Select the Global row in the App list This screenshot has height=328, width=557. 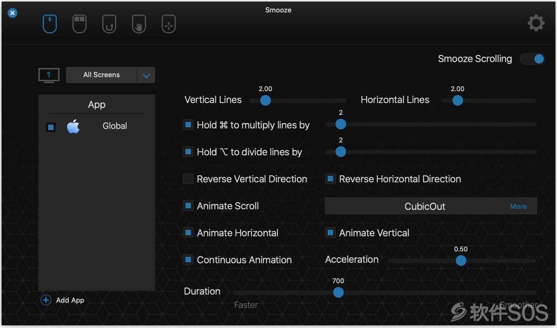point(97,126)
